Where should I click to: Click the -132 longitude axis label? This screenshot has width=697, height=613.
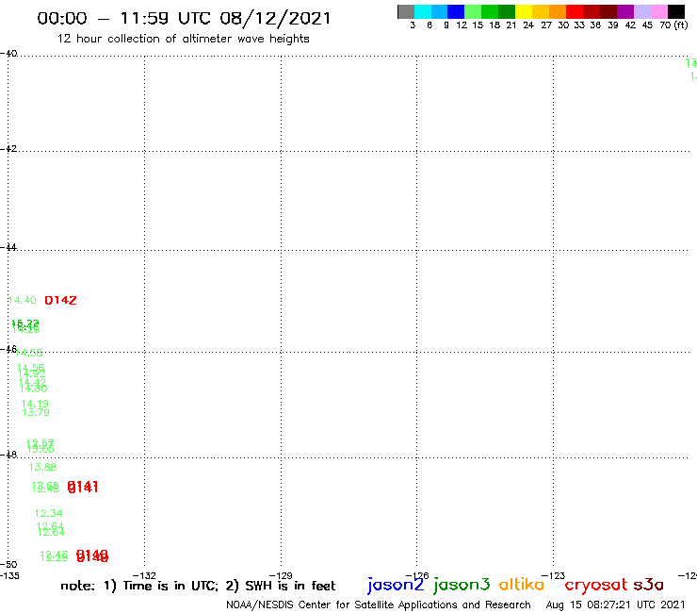pos(144,575)
